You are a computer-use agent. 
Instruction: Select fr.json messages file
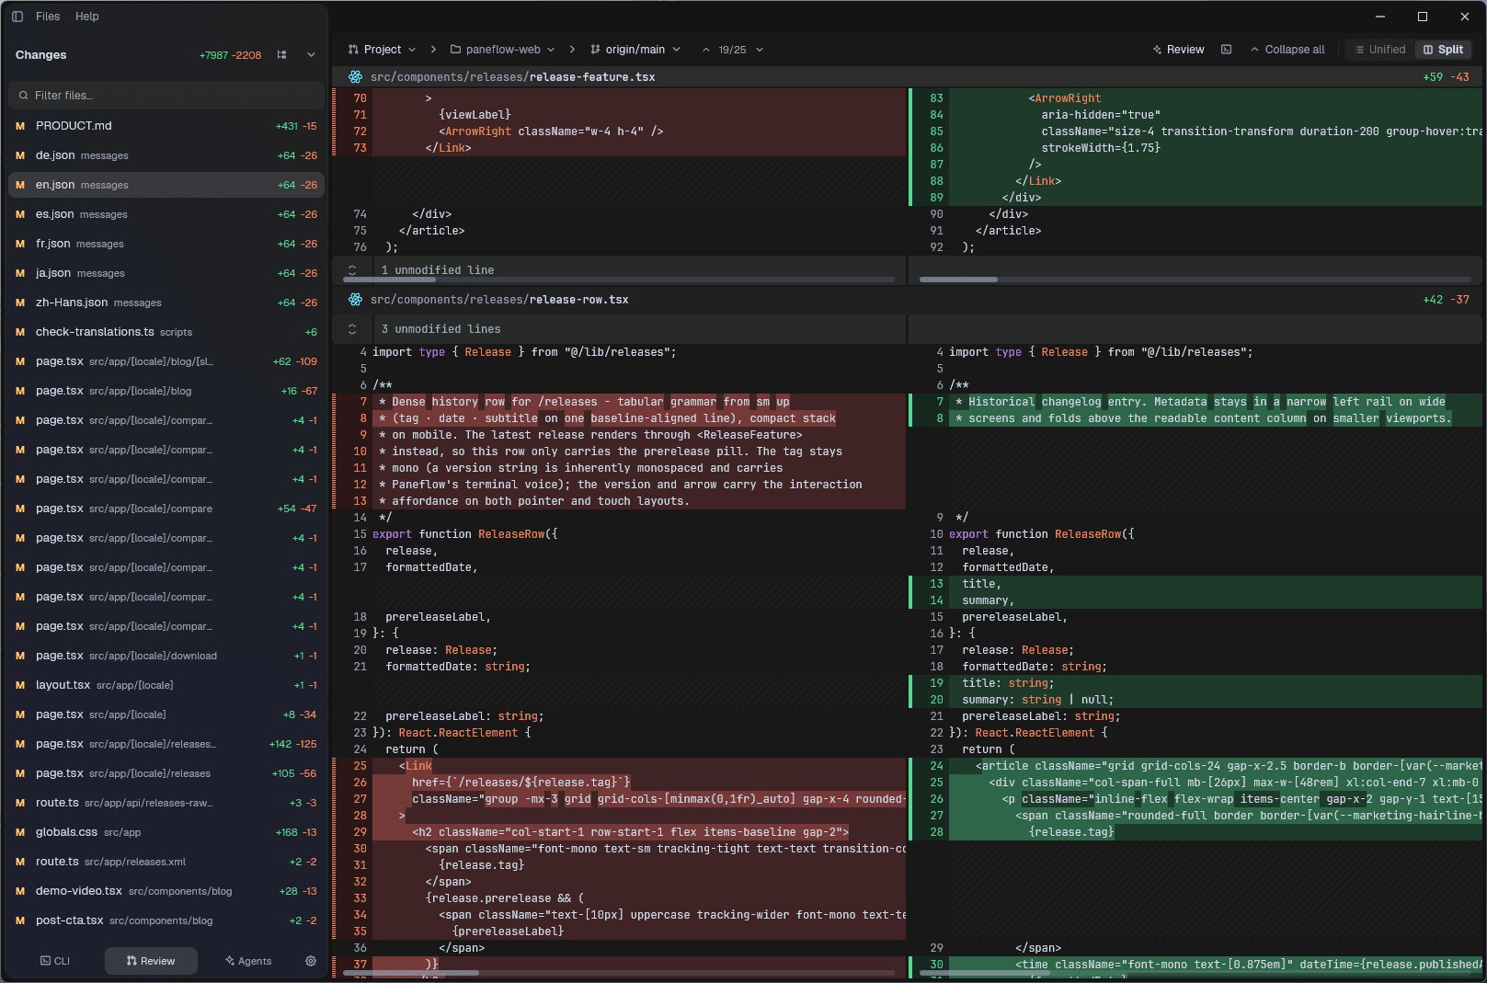tap(166, 244)
